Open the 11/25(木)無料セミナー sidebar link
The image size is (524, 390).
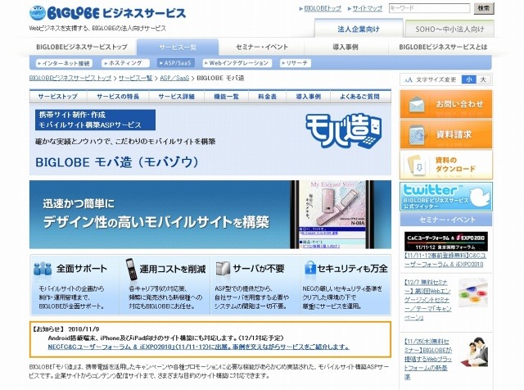(x=427, y=359)
